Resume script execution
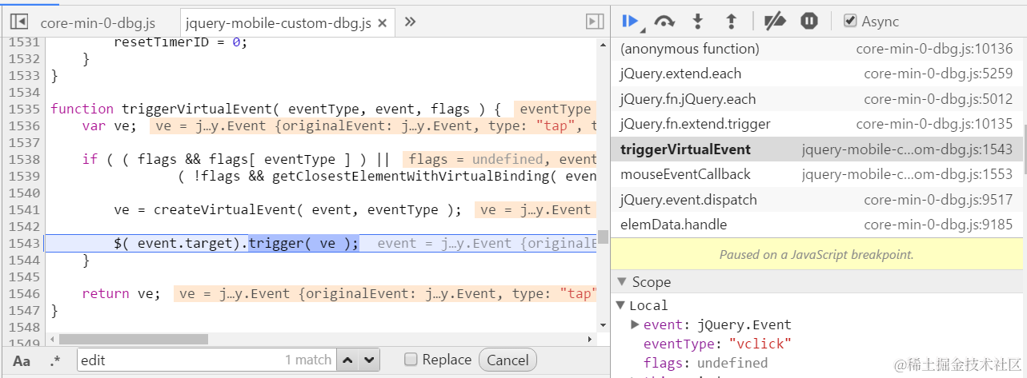The image size is (1027, 378). (630, 21)
